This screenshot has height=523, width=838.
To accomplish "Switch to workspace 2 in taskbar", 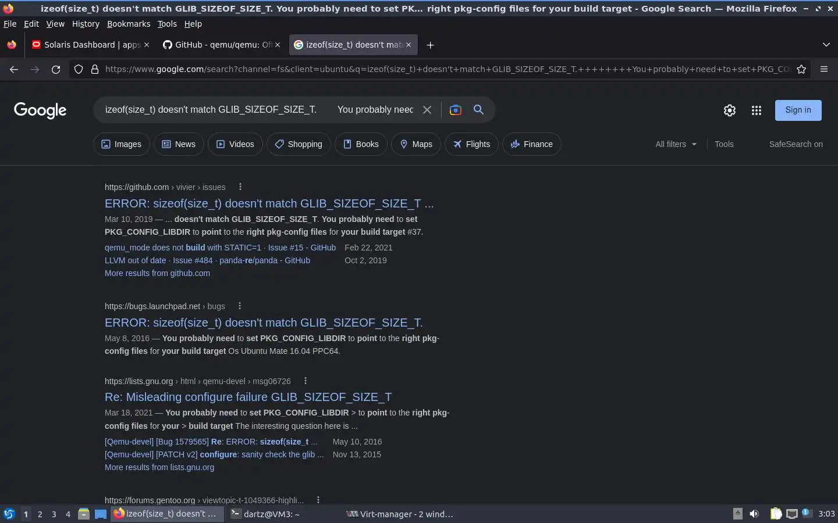I will pyautogui.click(x=40, y=514).
